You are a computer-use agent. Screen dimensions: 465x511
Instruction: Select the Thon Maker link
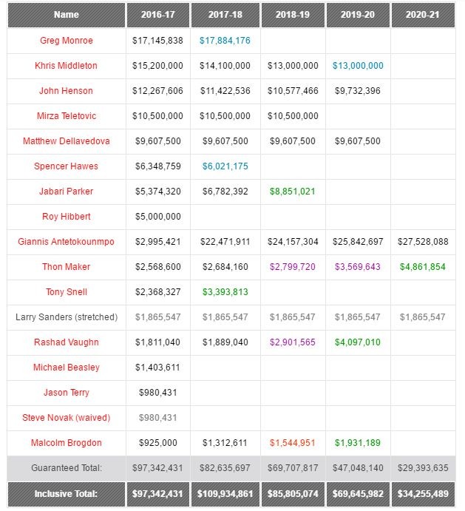[x=67, y=267]
